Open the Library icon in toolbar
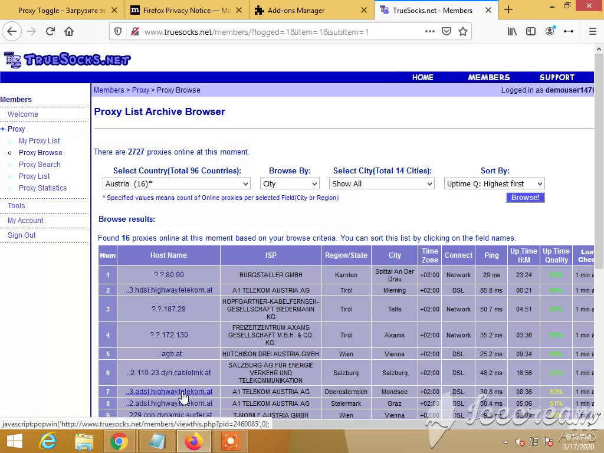This screenshot has width=604, height=453. 512,32
